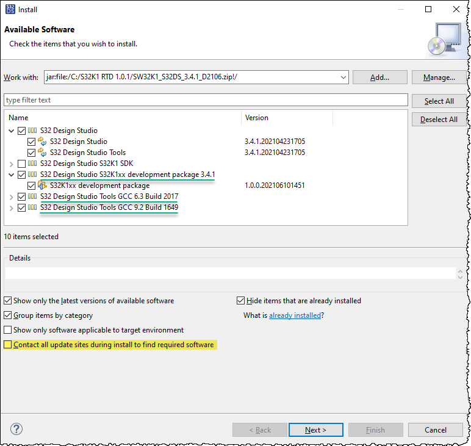Open help using the question mark icon
This screenshot has width=471, height=446.
(x=16, y=429)
